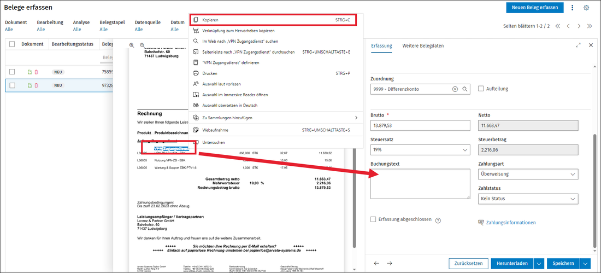The image size is (601, 273).
Task: Select the checkbox for row 75859
Action: pyautogui.click(x=12, y=72)
